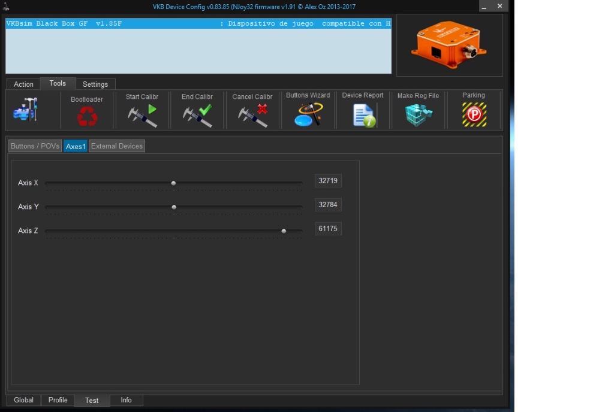The height and width of the screenshot is (412, 614).
Task: Open the Global bottom tab
Action: coord(23,400)
